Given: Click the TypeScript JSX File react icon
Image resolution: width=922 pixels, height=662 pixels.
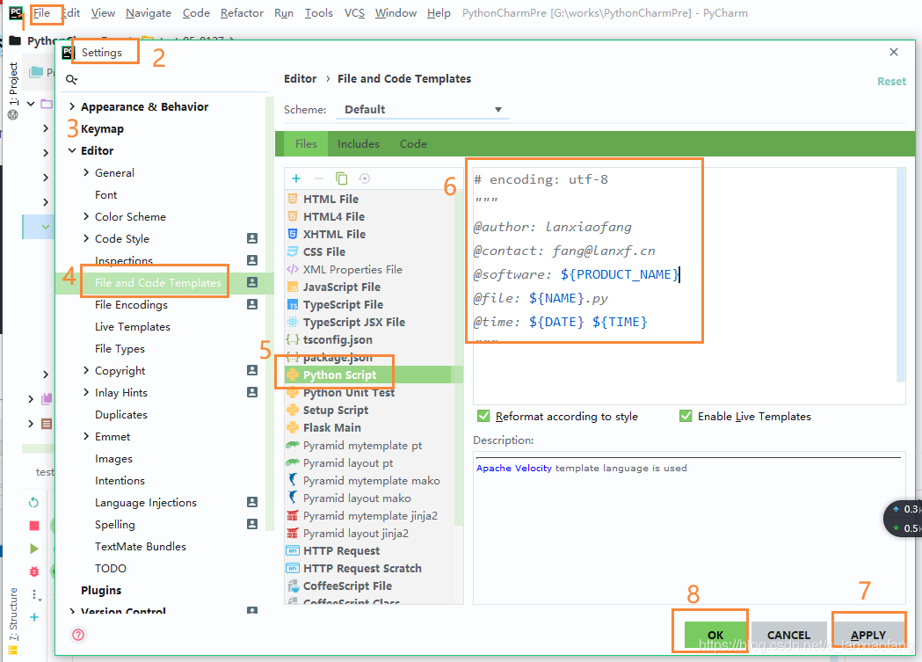Looking at the screenshot, I should pos(292,322).
